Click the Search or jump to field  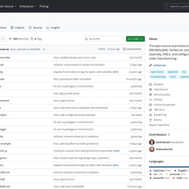click(177, 7)
